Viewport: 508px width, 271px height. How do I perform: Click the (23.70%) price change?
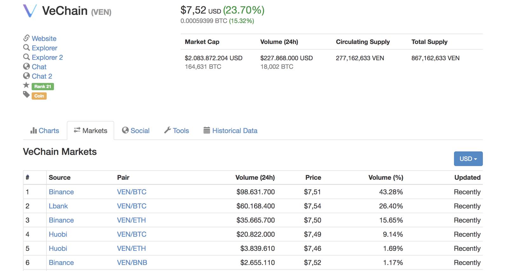[244, 10]
